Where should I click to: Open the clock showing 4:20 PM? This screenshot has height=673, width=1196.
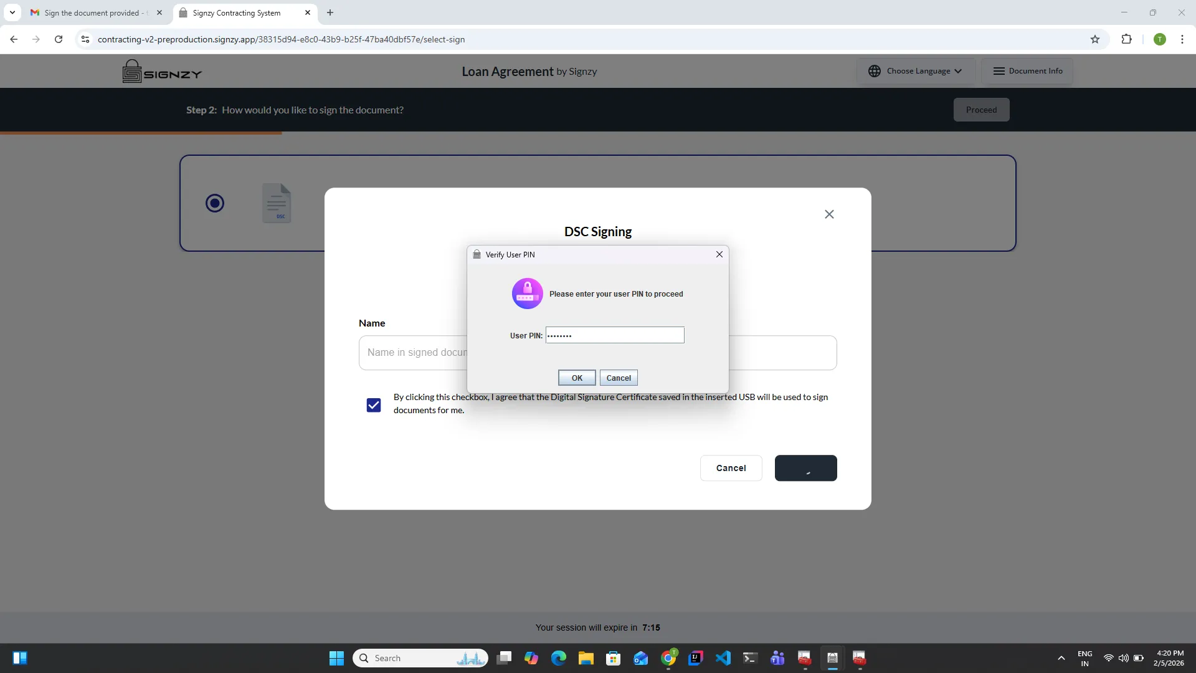[1169, 658]
